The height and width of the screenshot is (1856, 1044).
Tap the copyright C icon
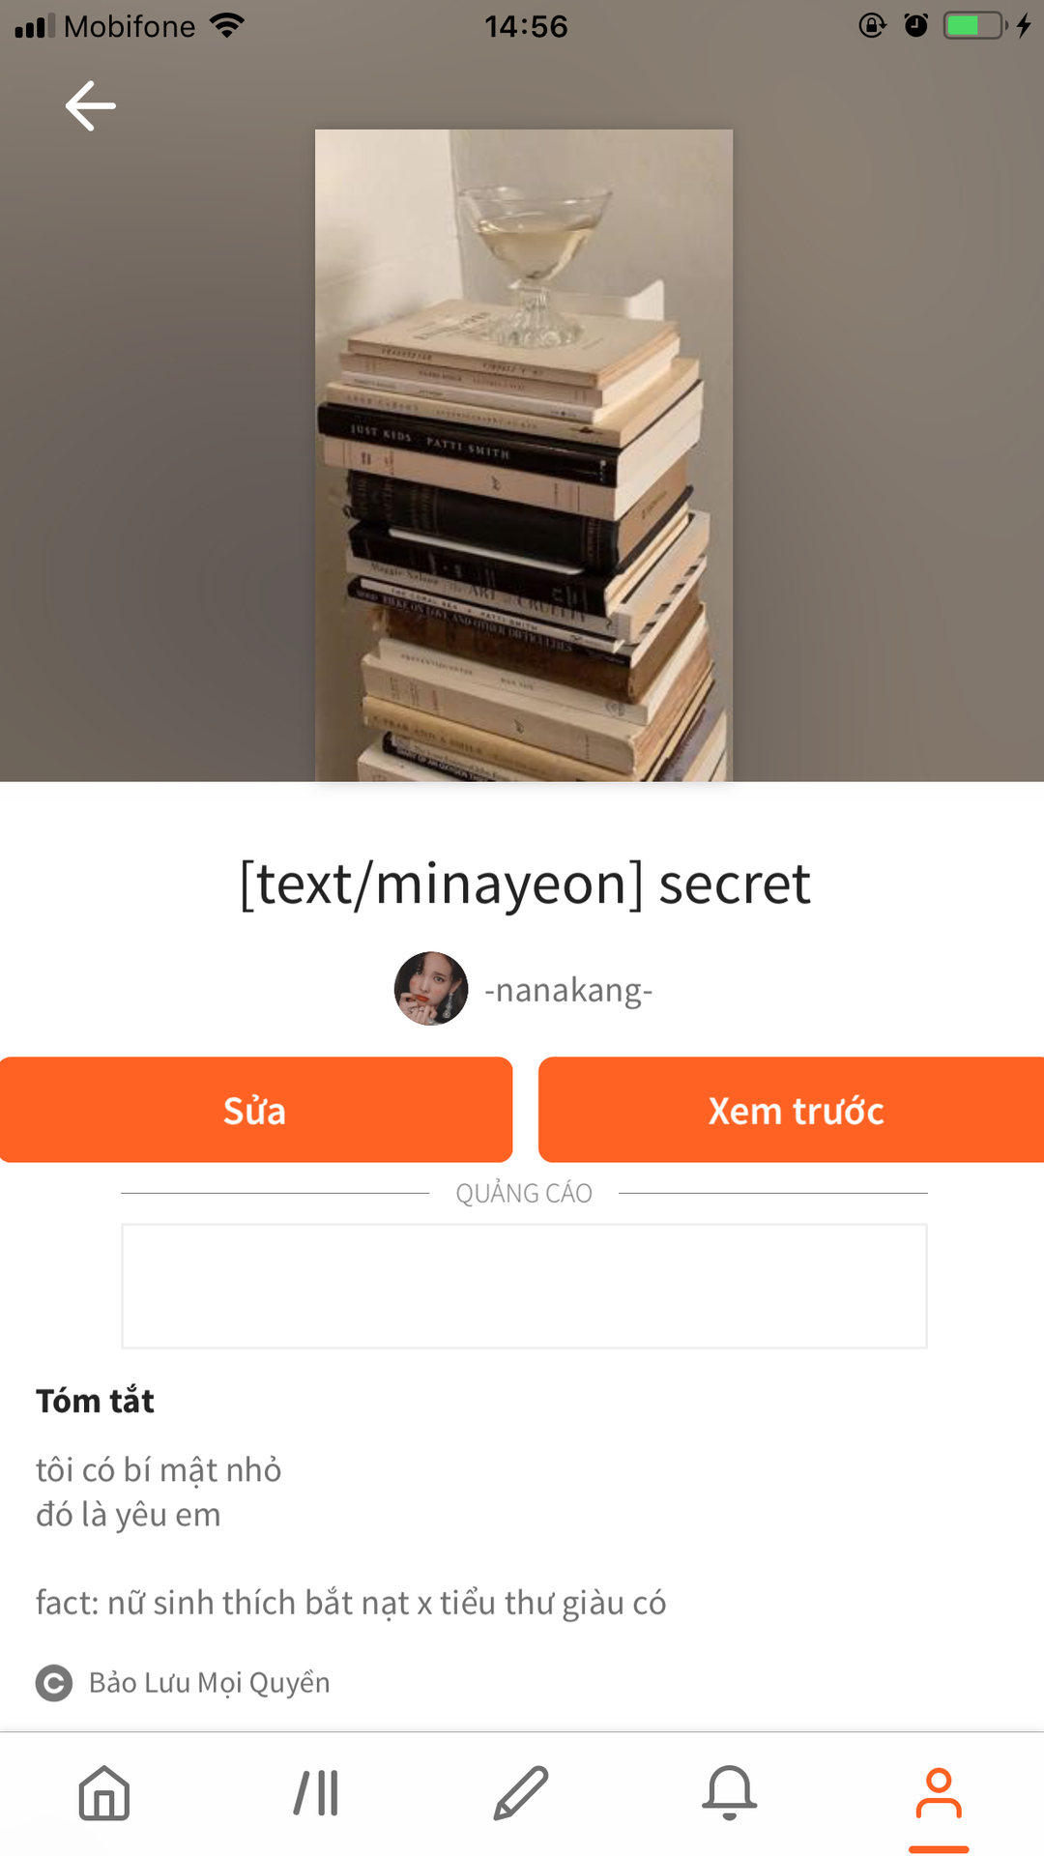[54, 1683]
